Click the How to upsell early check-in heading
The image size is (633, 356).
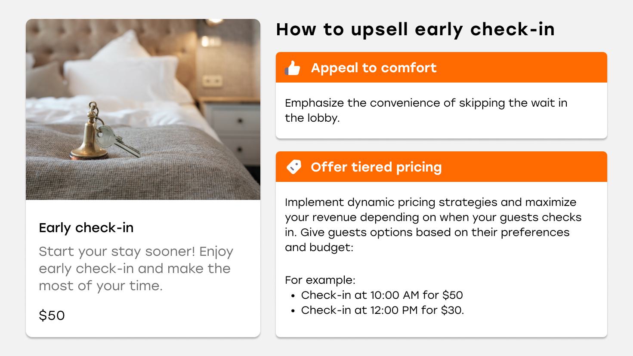[415, 29]
